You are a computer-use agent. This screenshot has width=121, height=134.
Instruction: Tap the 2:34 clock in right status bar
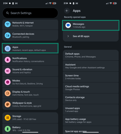pos(66,3)
